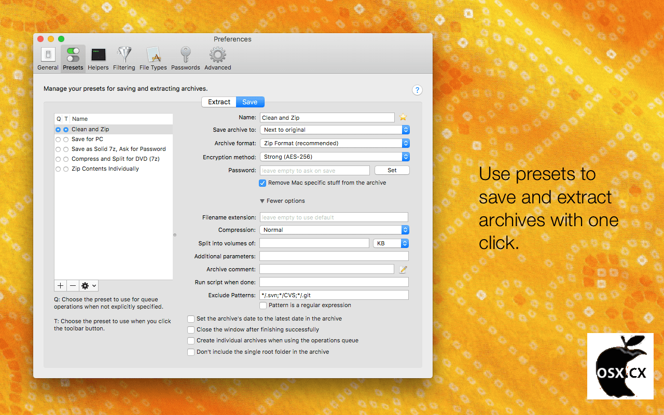
Task: Set Q radio for Zip Contents Individually
Action: tap(58, 169)
